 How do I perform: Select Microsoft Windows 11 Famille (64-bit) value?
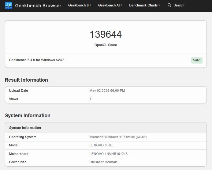[x=118, y=137]
